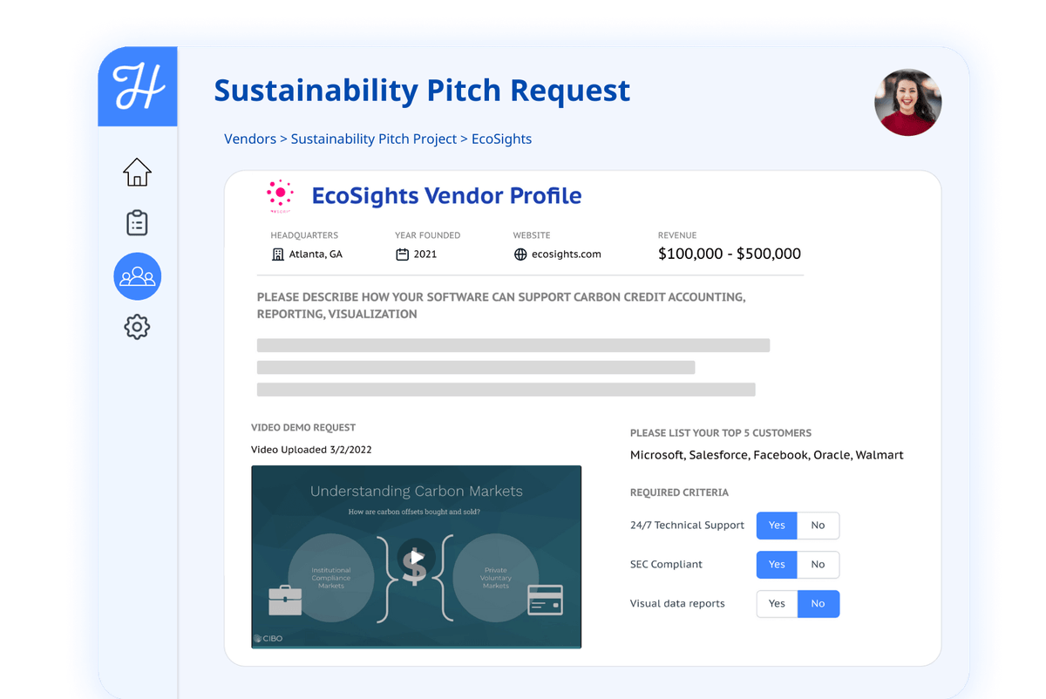Switch SEC Compliant to No
The width and height of the screenshot is (1046, 699).
tap(818, 564)
